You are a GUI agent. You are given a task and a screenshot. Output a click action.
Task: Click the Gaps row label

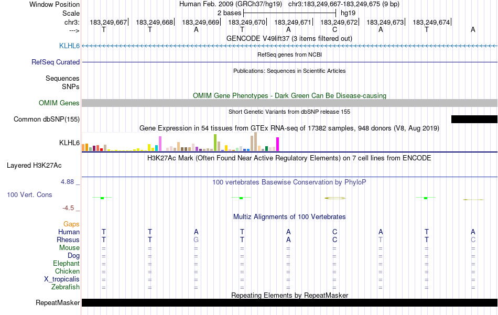point(71,224)
